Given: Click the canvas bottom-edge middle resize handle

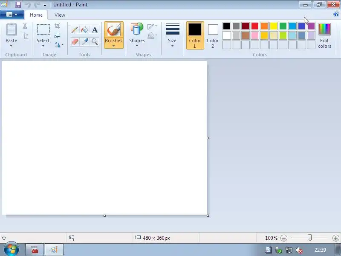Looking at the screenshot, I should coord(104,215).
